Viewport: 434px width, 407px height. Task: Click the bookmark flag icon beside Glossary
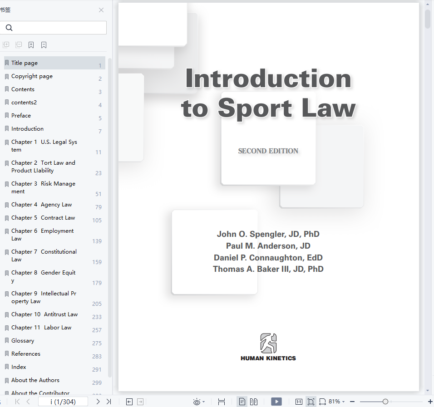[7, 341]
